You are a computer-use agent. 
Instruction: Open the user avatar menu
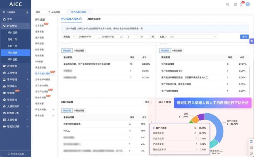248,4
